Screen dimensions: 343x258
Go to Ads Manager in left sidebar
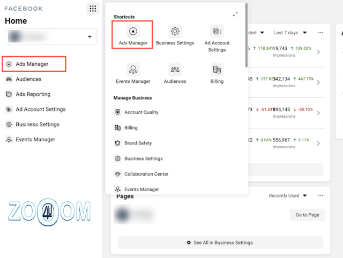coord(34,64)
